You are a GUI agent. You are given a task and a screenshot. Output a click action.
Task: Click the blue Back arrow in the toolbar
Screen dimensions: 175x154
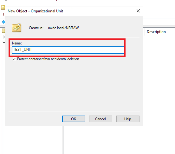tap(3, 22)
